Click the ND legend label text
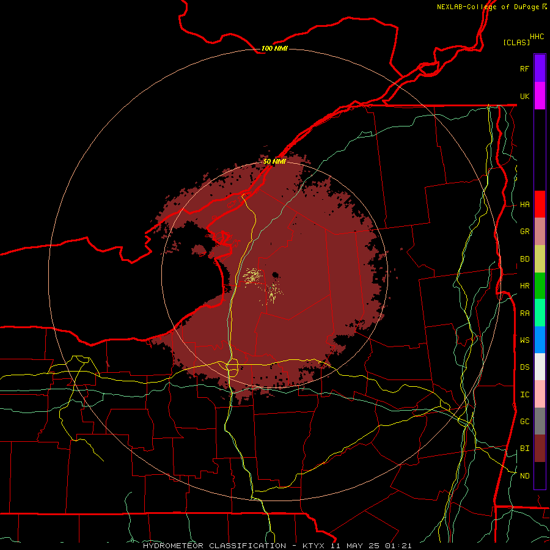The image size is (550, 550). point(524,476)
